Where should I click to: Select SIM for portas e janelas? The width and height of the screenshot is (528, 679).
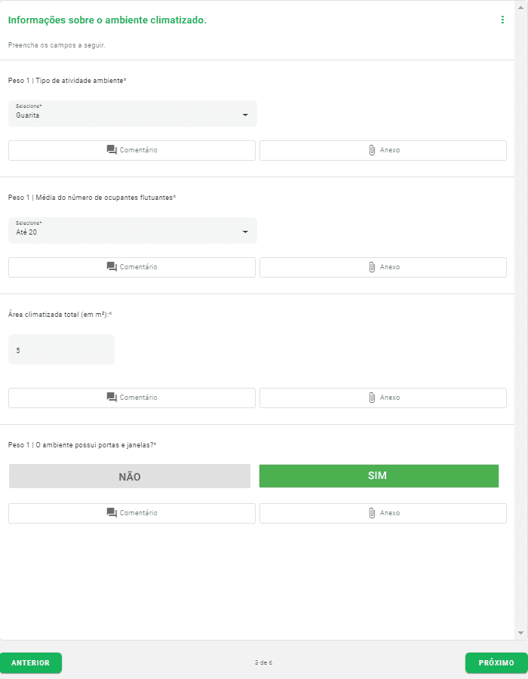click(x=378, y=476)
